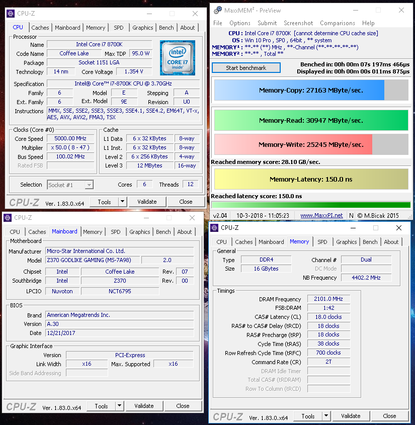Click Tools button in Memory window
Viewport: 415px width, 425px height.
308,416
